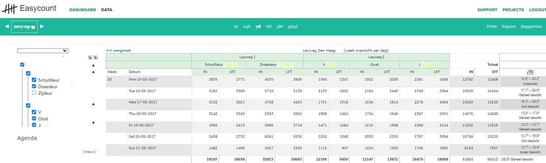546x163 pixels.
Task: Click week number 20 cell
Action: point(110,79)
